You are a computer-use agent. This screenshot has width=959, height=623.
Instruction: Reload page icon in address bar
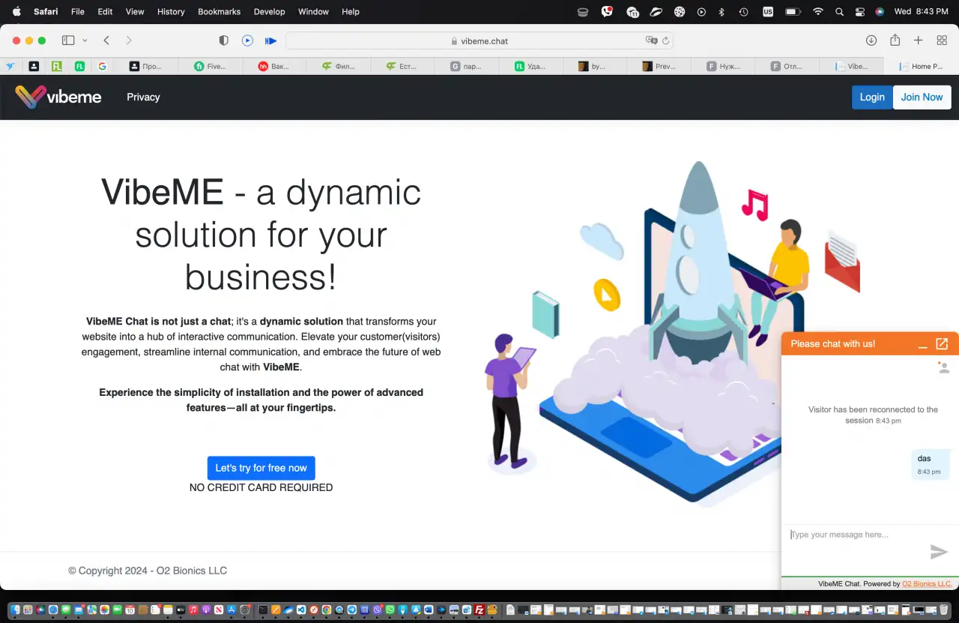point(665,41)
